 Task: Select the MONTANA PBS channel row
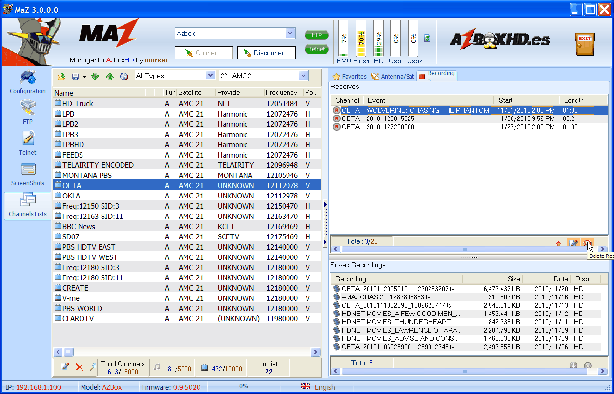tap(187, 175)
